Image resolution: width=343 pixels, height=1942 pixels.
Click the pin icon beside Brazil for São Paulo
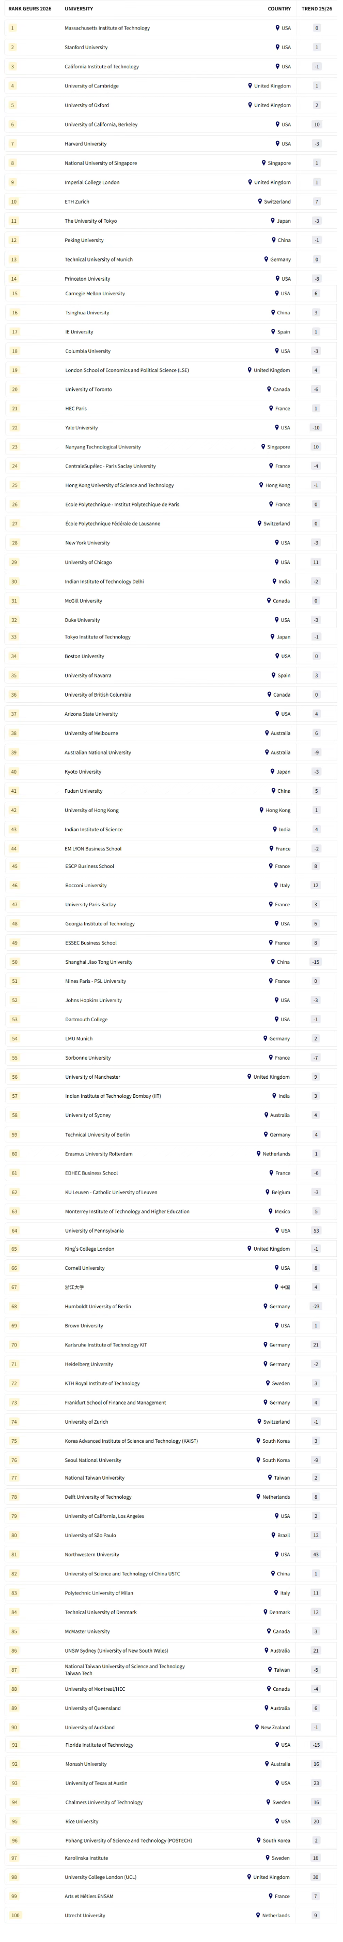pos(274,1535)
